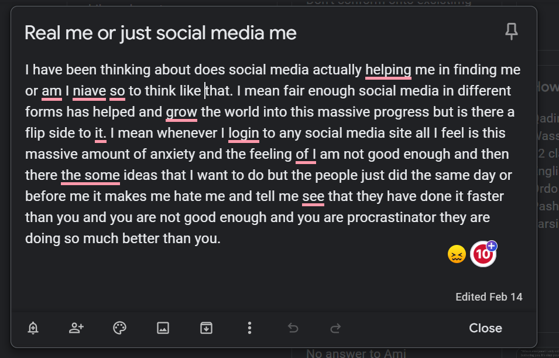The image size is (559, 358).
Task: Pin the note with the pushpin icon
Action: point(511,32)
